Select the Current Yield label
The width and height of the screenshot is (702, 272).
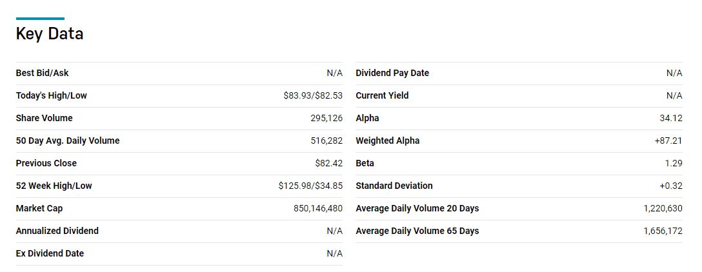(x=383, y=96)
